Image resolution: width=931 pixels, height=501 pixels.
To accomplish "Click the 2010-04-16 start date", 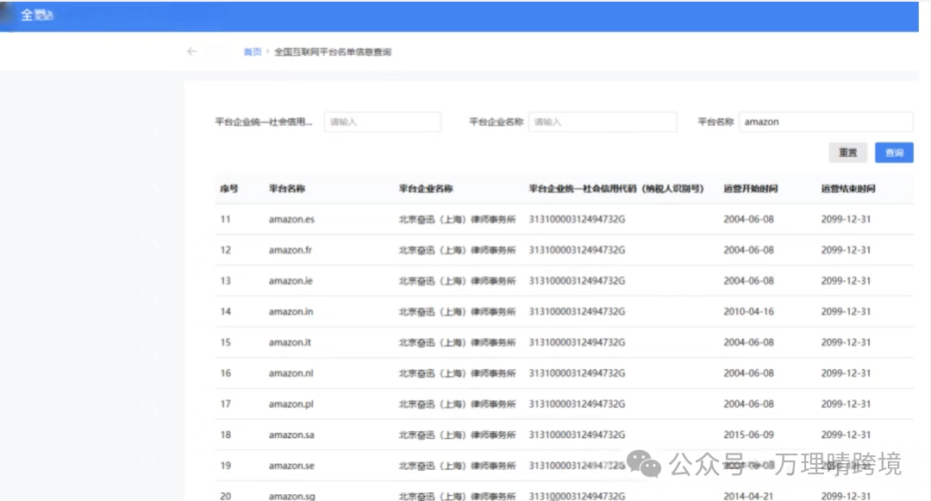I will (x=749, y=311).
